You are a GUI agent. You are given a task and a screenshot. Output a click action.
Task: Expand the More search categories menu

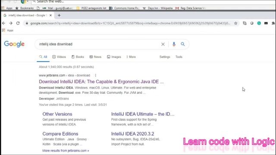click(131, 57)
